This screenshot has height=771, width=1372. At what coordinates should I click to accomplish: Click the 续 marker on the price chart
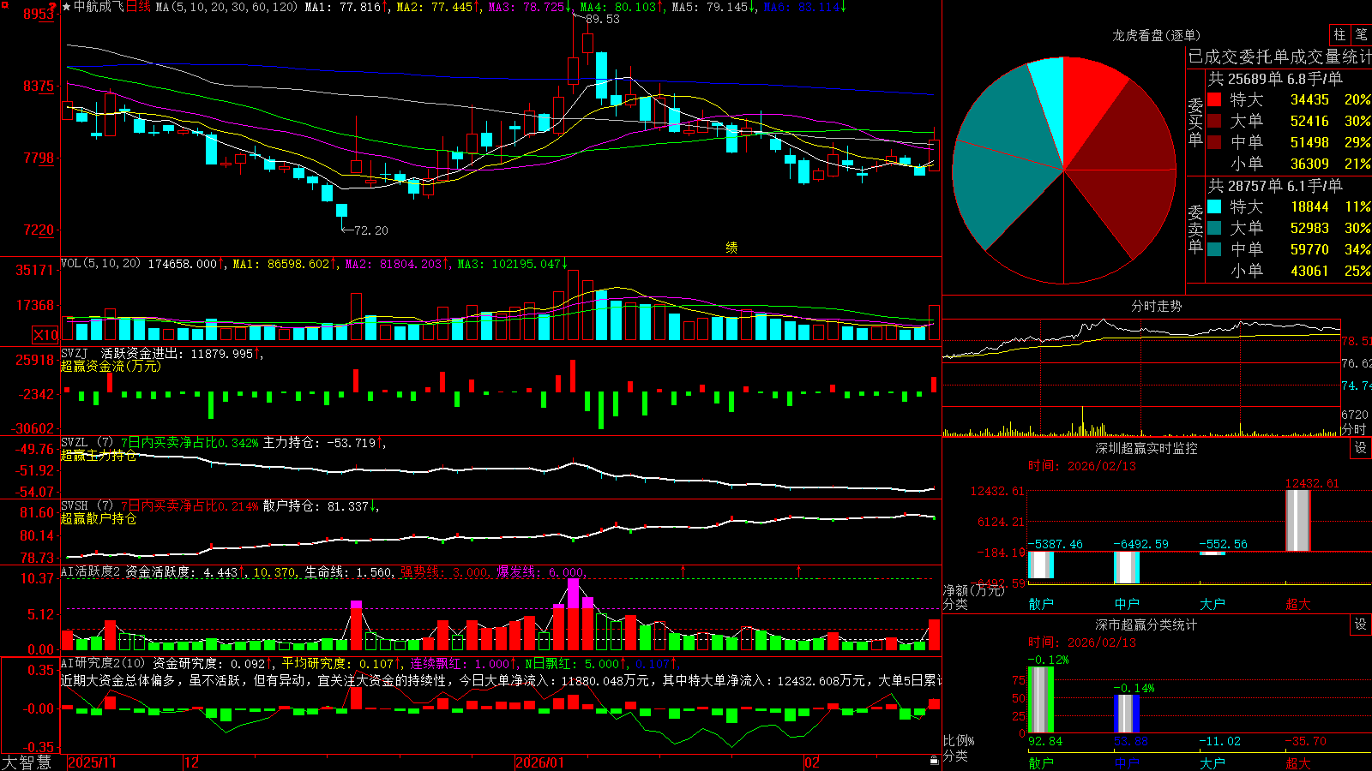pyautogui.click(x=731, y=248)
